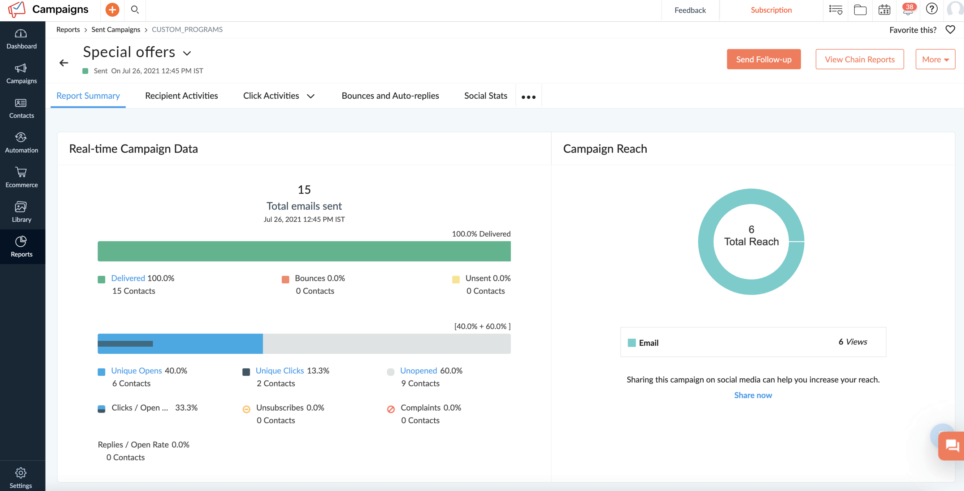Image resolution: width=964 pixels, height=491 pixels.
Task: Open the Library section
Action: tap(22, 212)
